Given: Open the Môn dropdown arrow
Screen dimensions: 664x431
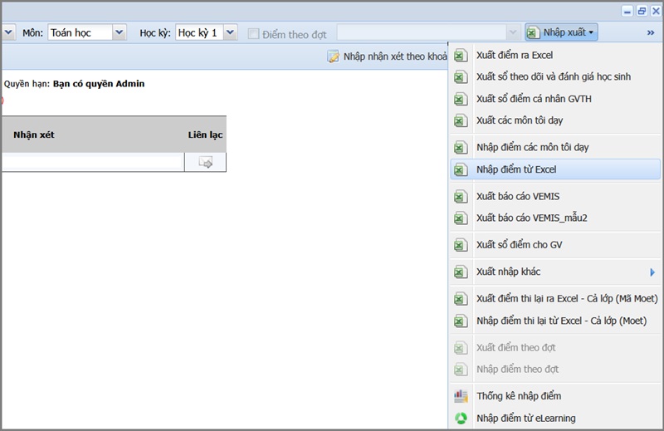Looking at the screenshot, I should pos(120,32).
